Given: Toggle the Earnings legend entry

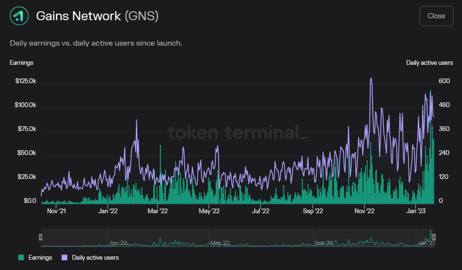Looking at the screenshot, I should 35,258.
